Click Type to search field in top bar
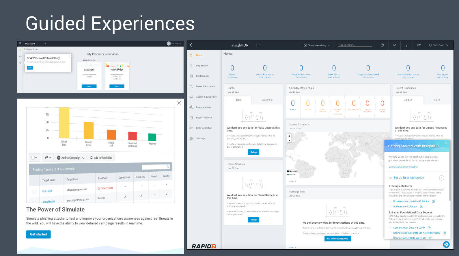459x256 pixels. click(x=355, y=45)
